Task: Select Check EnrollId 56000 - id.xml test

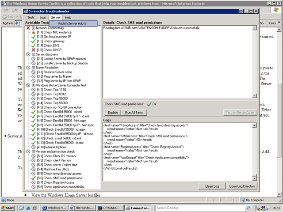Action: [x=60, y=143]
